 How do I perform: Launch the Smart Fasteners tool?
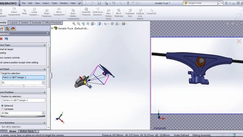pyautogui.click(x=46, y=13)
